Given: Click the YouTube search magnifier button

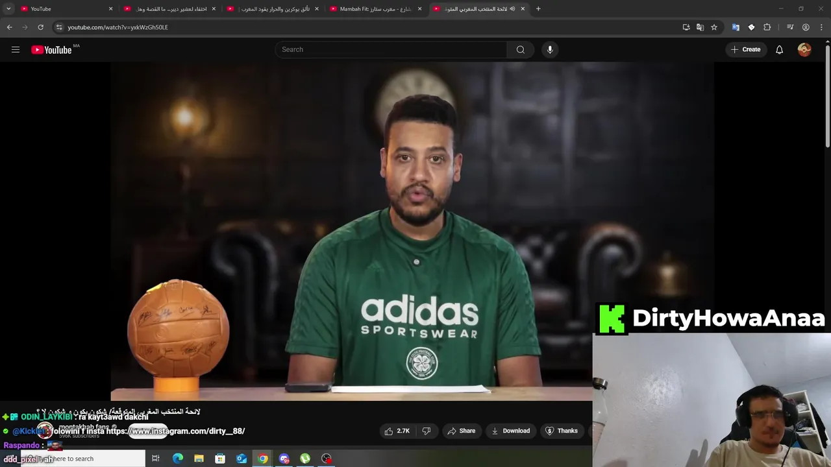Looking at the screenshot, I should (520, 49).
